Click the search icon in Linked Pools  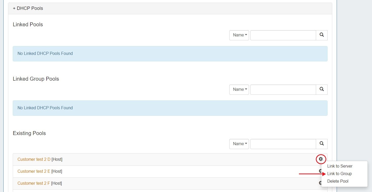322,35
